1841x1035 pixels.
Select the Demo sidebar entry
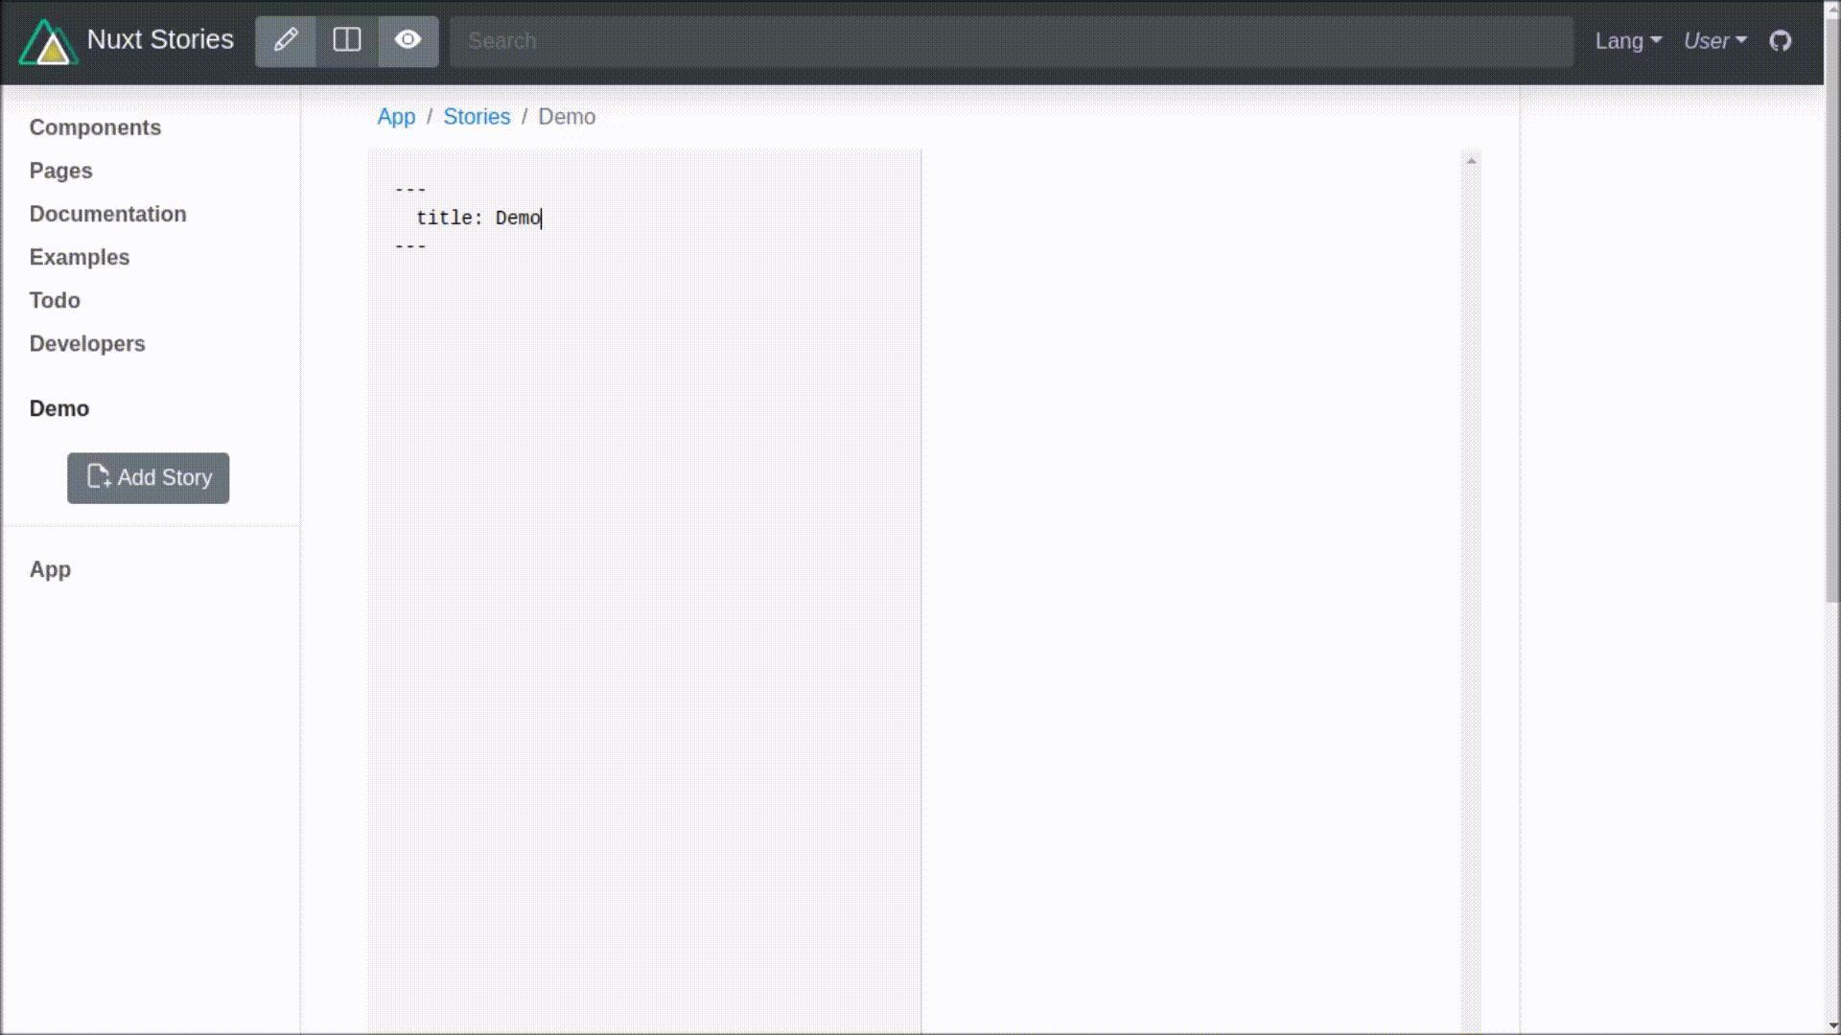click(59, 408)
